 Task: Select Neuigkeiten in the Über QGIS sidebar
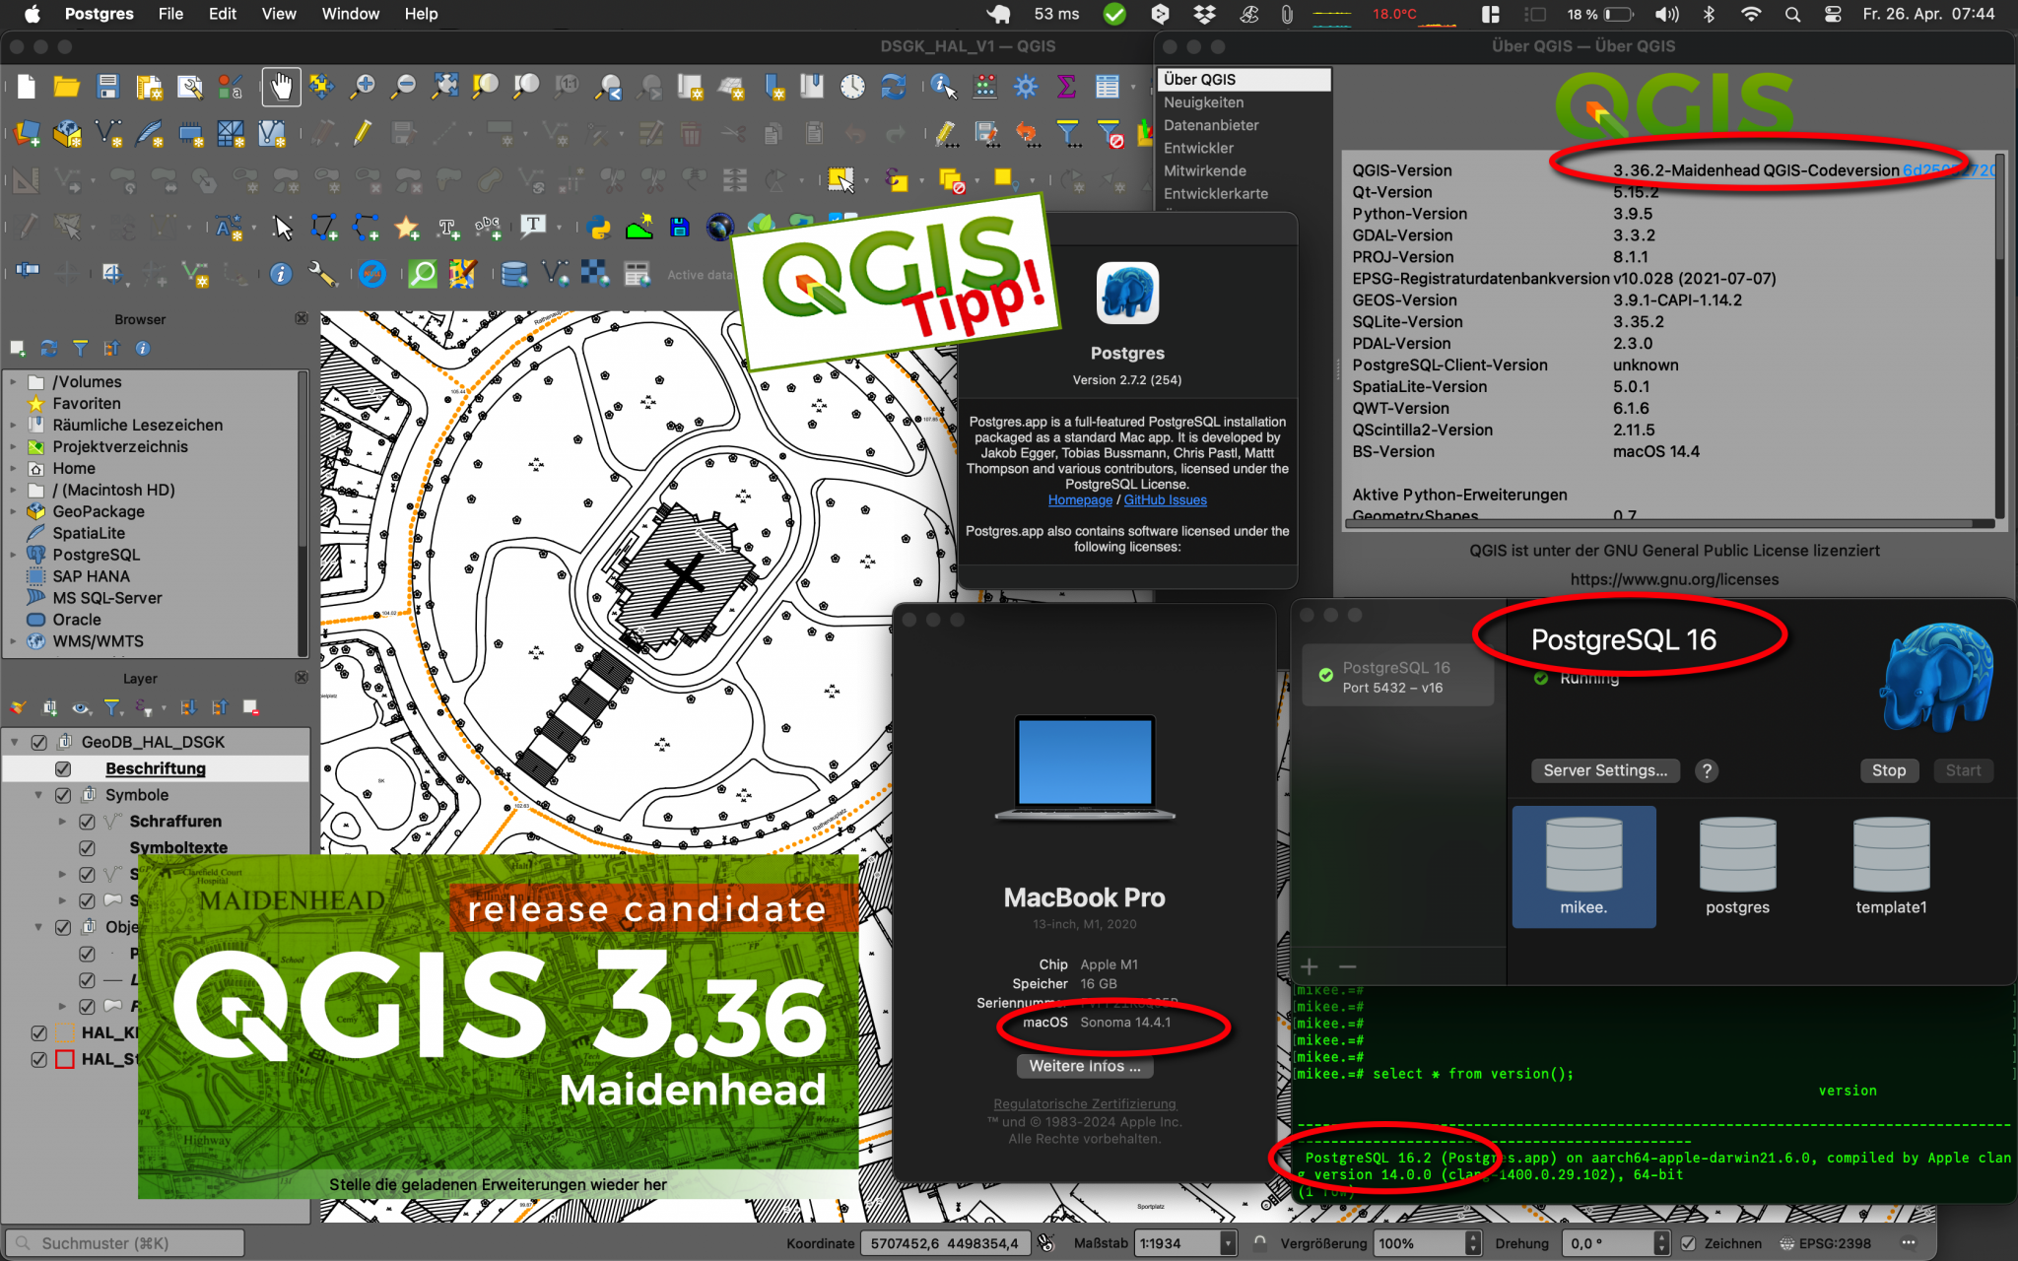(1203, 102)
